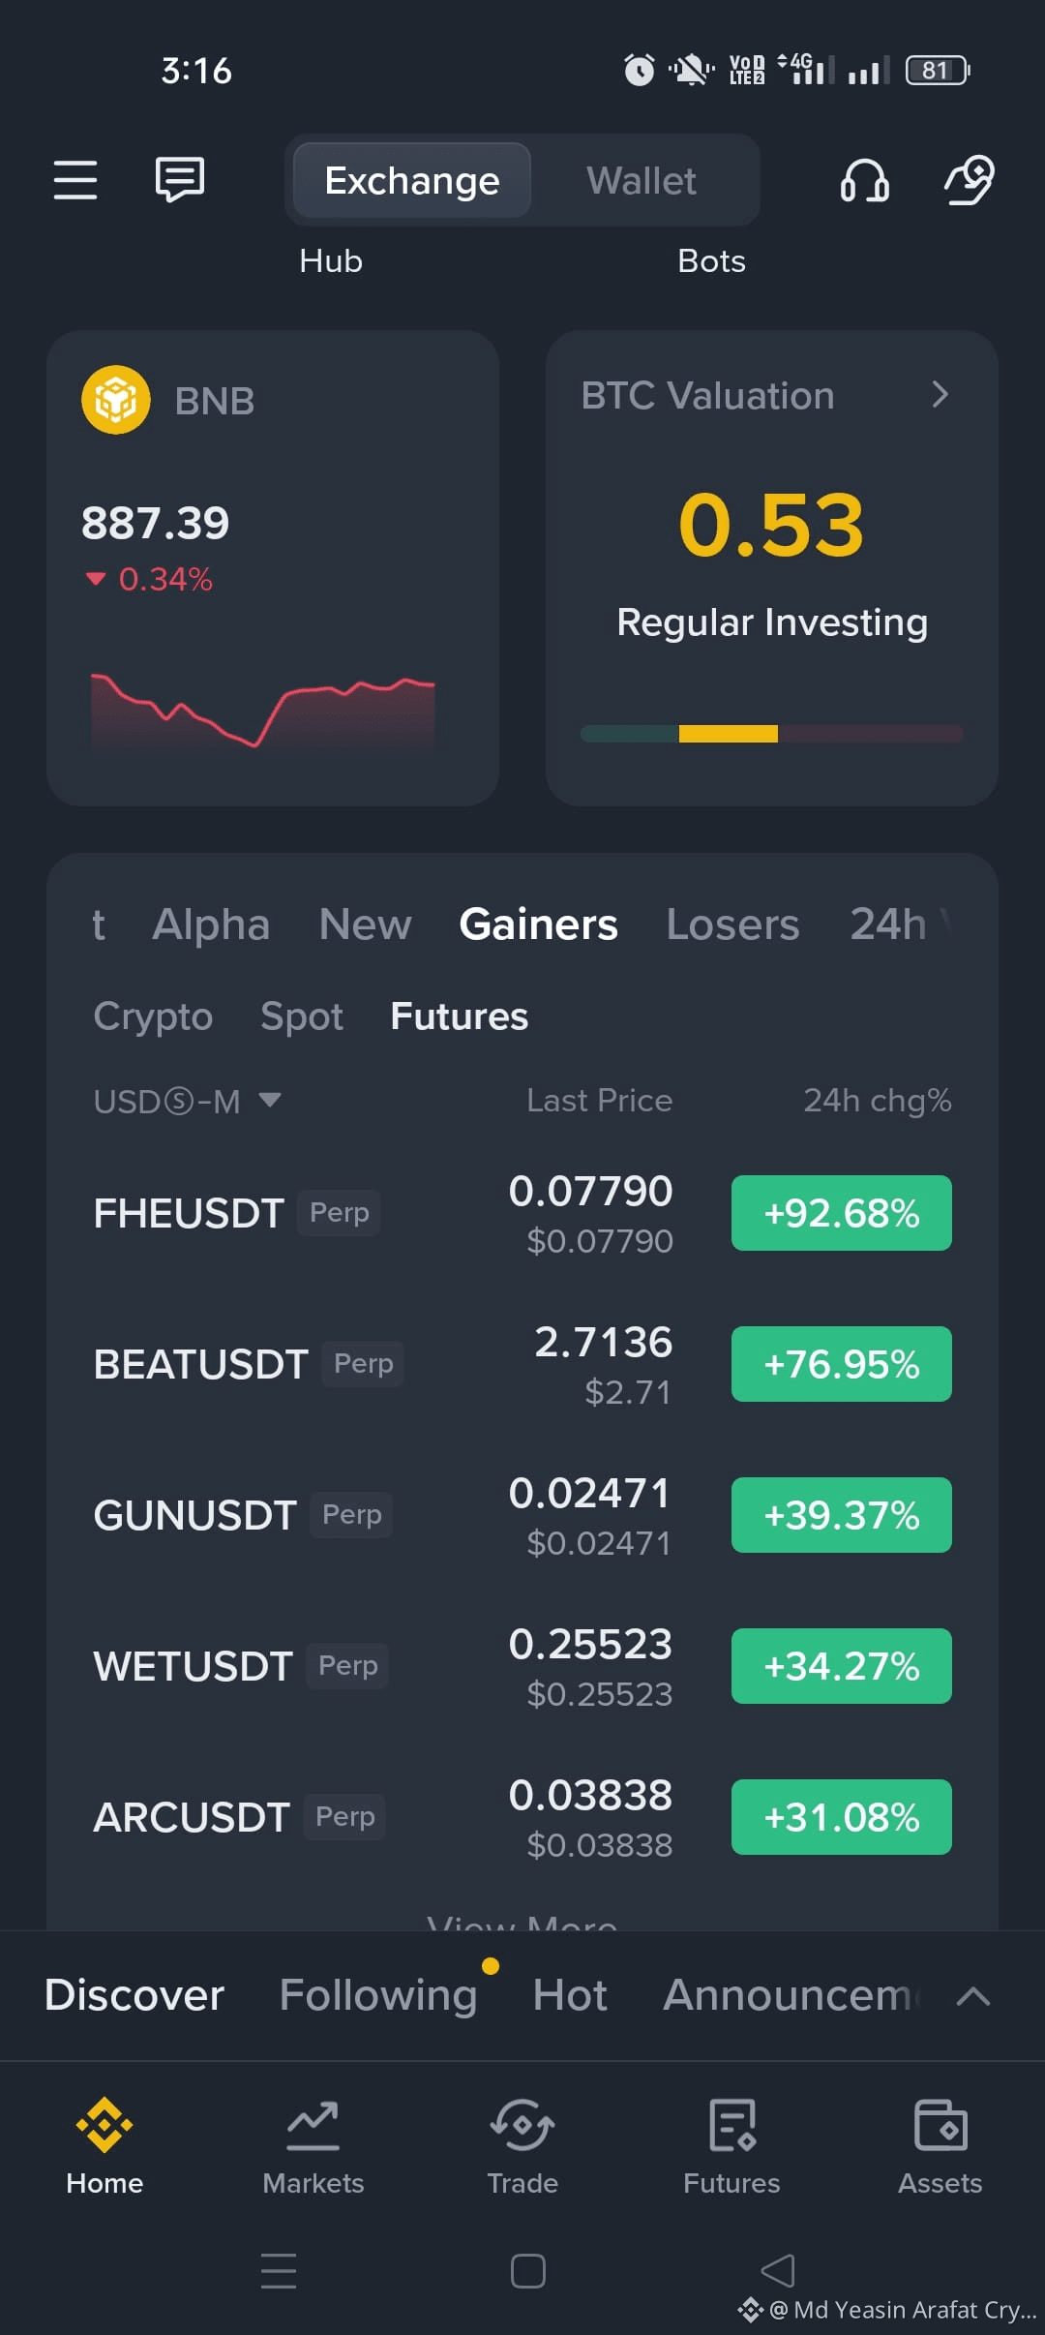The width and height of the screenshot is (1045, 2335).
Task: Open BEATUSDT Perp market row
Action: point(522,1364)
